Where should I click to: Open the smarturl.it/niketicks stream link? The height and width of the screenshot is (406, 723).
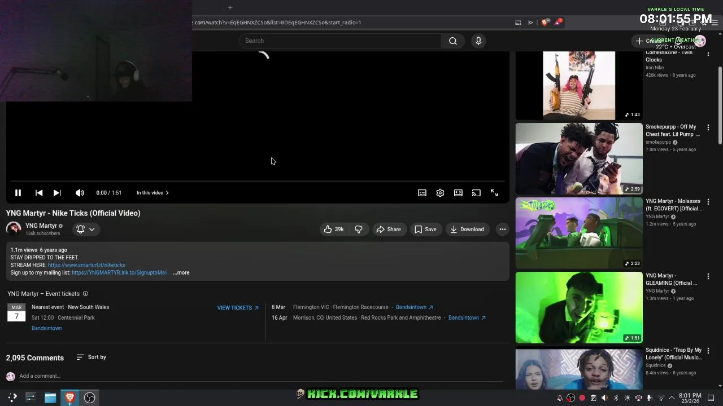click(86, 265)
